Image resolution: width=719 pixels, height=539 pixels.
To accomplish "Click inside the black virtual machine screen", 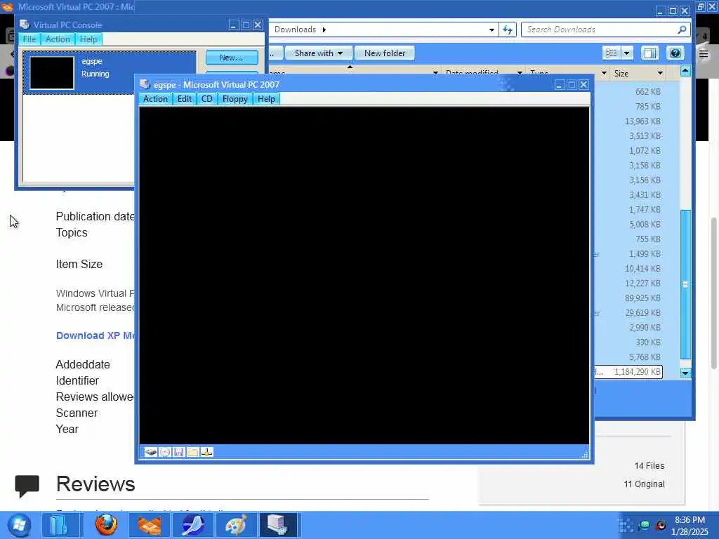I will (x=364, y=275).
